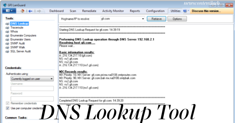Go to the Home icon in toolbar
Viewport: 235px width, 123px height.
pos(23,11)
